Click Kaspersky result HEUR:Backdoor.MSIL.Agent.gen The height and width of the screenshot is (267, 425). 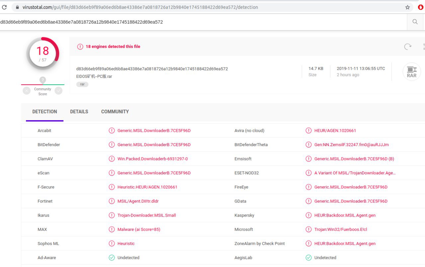pyautogui.click(x=345, y=215)
